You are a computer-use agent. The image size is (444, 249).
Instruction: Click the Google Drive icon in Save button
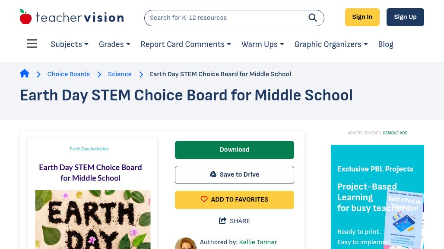(x=213, y=174)
